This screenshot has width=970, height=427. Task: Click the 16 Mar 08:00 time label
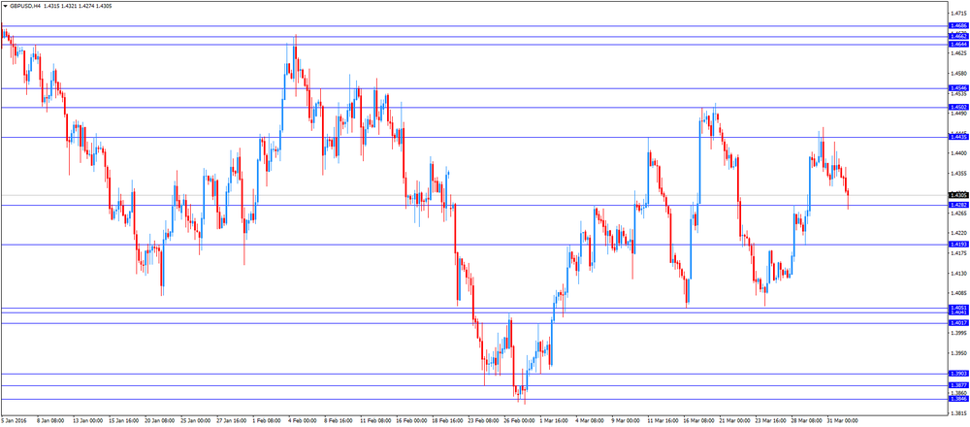click(697, 421)
